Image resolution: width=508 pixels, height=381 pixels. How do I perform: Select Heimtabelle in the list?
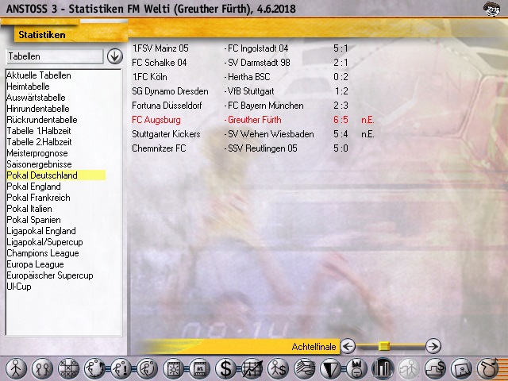click(29, 87)
